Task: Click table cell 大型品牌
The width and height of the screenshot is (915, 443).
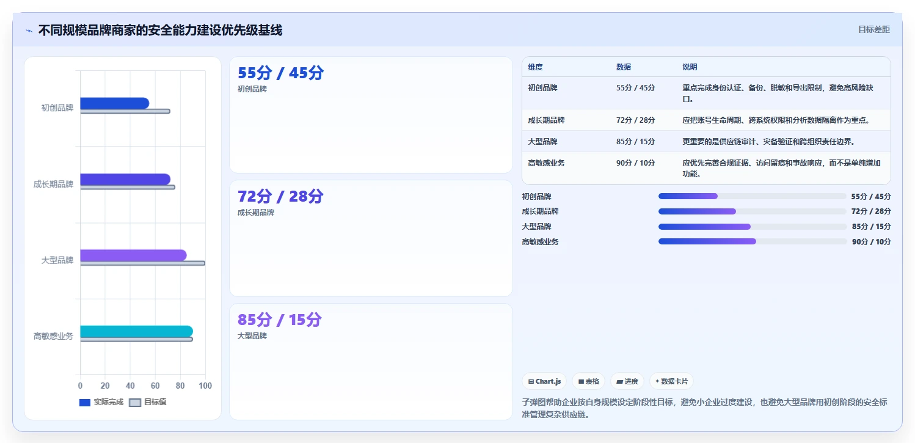Action: 543,142
